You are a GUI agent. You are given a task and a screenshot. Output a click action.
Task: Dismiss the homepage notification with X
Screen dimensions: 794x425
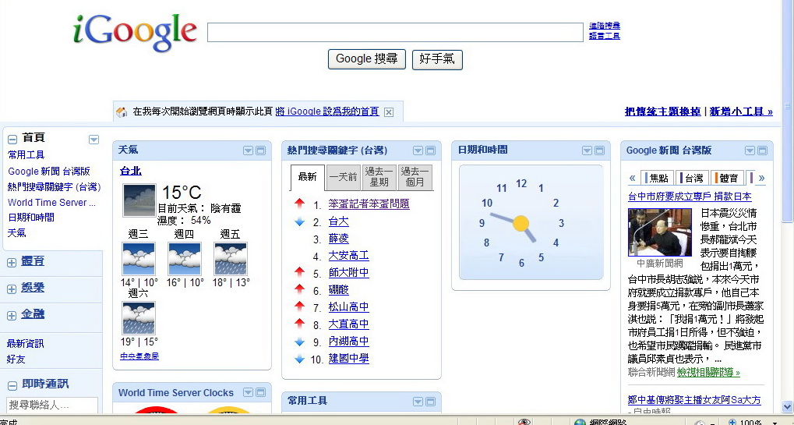tap(388, 112)
